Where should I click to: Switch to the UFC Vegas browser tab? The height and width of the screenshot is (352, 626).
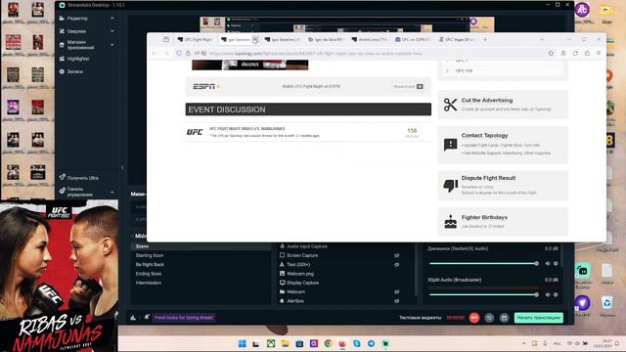(x=457, y=39)
